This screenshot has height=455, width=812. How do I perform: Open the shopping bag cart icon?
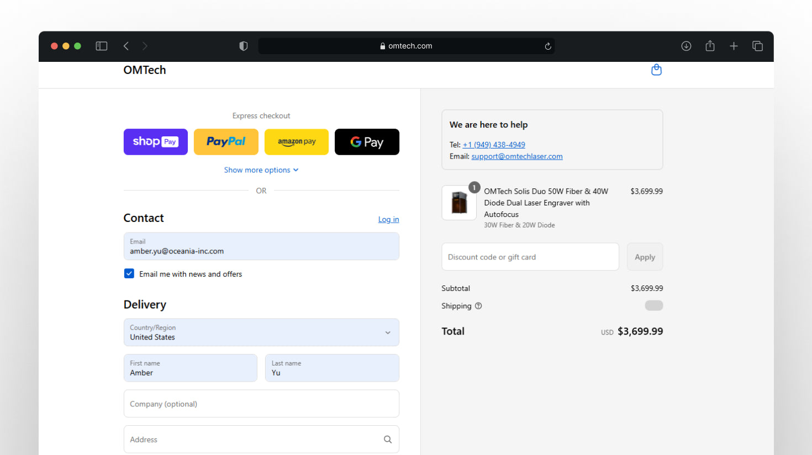(x=656, y=70)
